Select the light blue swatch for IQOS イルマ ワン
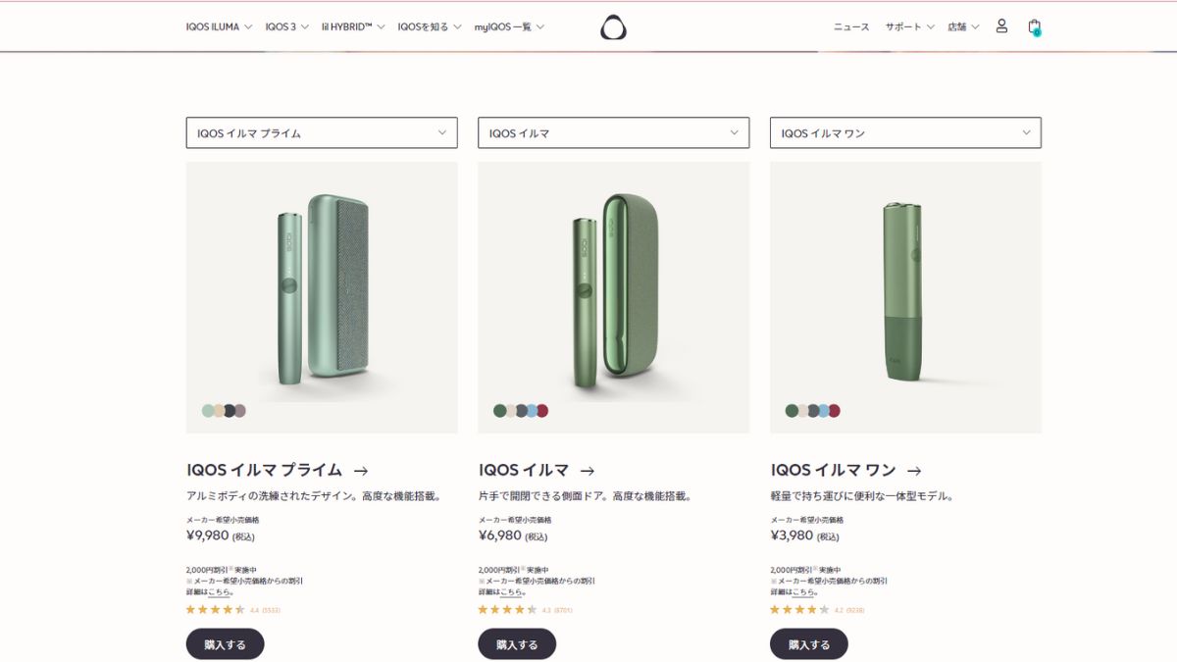 coord(824,411)
